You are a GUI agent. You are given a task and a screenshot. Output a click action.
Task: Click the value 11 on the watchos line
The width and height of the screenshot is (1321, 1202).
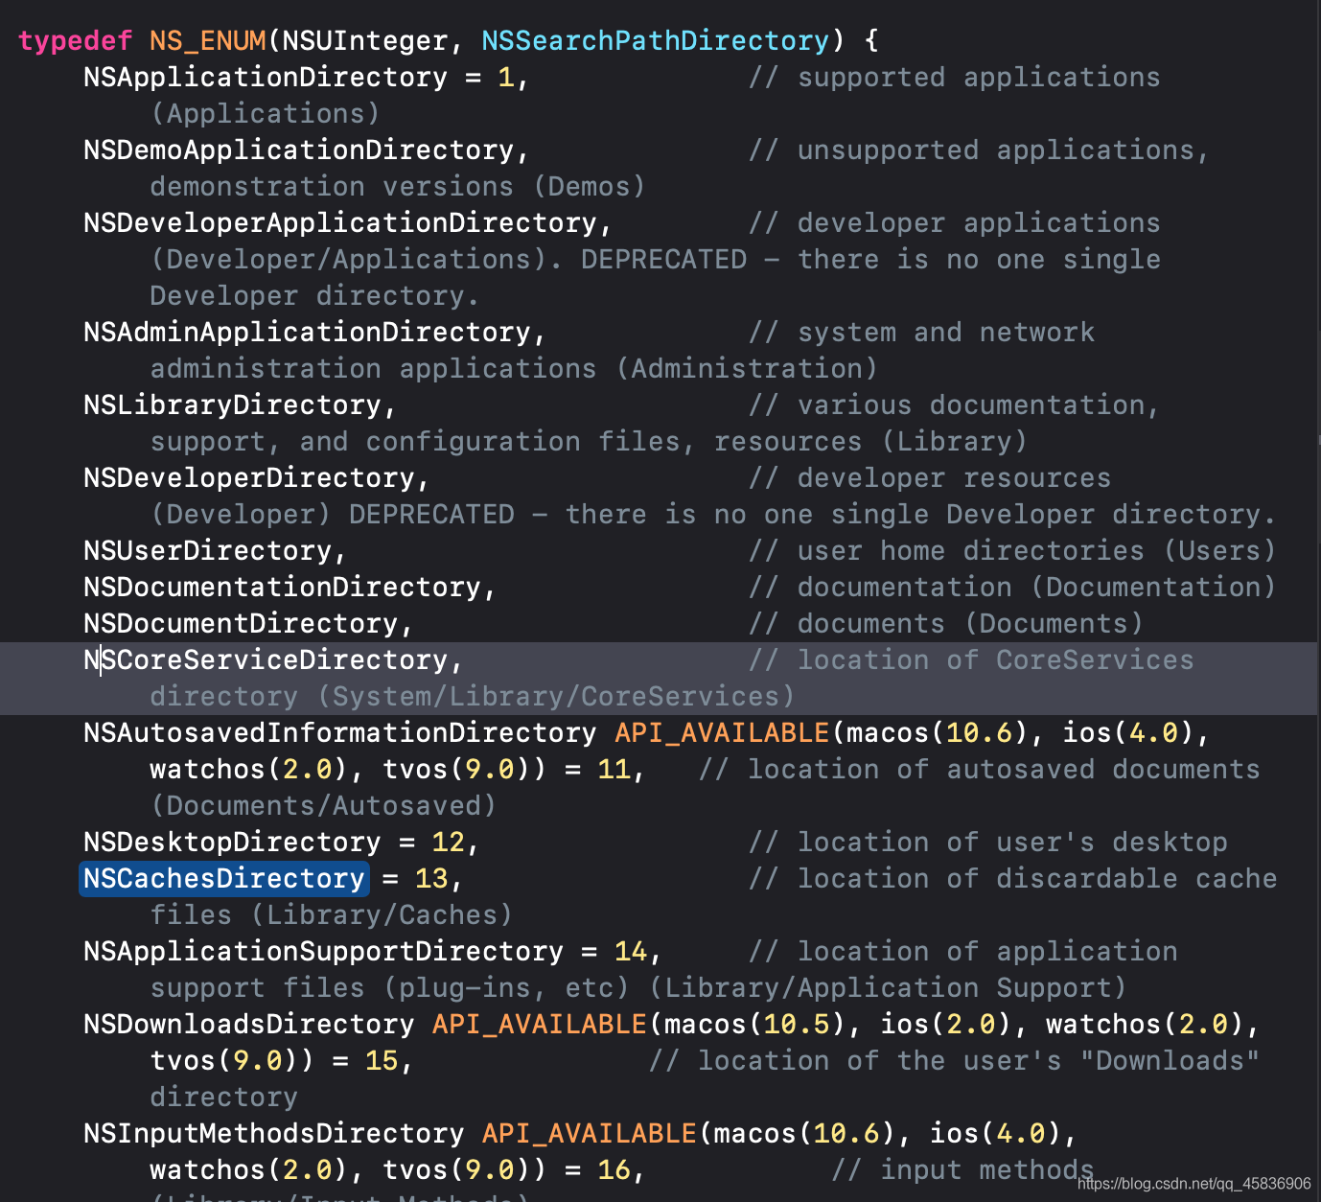pyautogui.click(x=614, y=770)
